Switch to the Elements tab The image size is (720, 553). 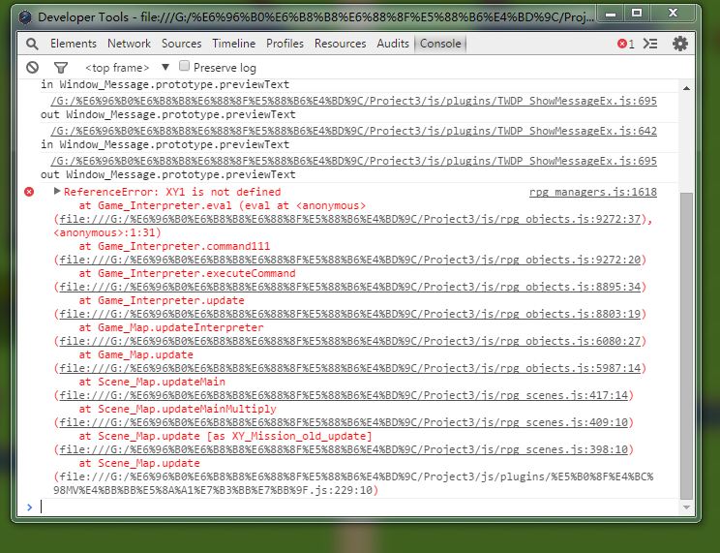pos(74,44)
